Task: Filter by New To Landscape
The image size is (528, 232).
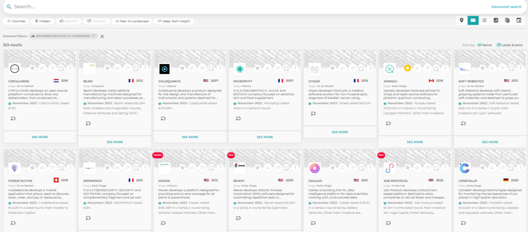Action: 131,21
